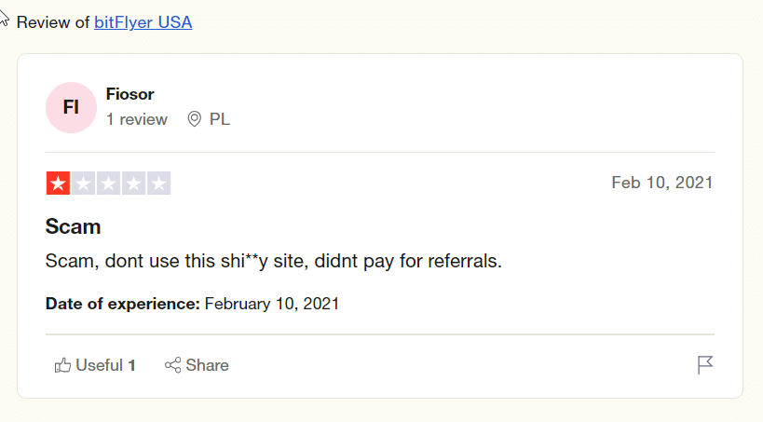Click the share network icon
This screenshot has height=422, width=763.
pos(172,365)
